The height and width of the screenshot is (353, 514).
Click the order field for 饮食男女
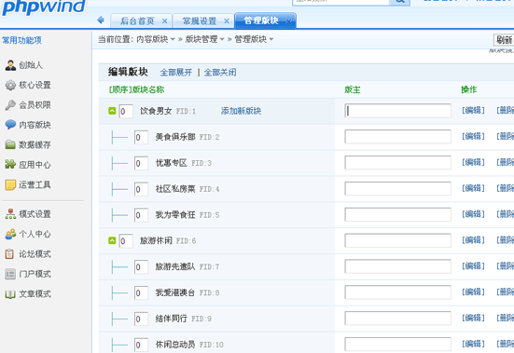126,111
